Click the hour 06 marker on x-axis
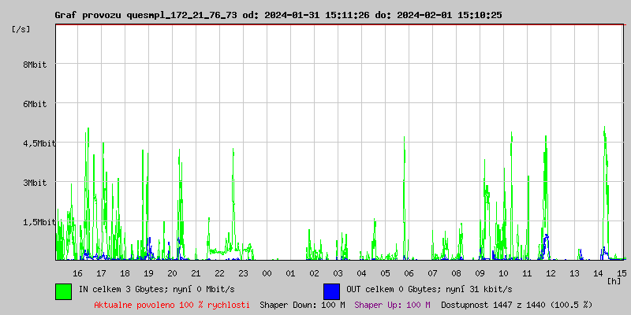 click(x=409, y=272)
